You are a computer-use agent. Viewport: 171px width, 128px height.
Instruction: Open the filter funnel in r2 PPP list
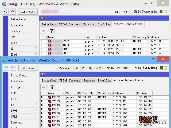coord(52,87)
